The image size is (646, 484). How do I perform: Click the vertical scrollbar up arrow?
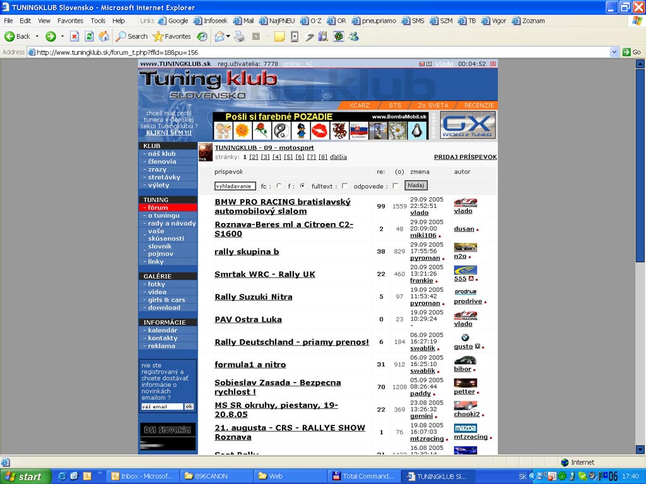(640, 64)
